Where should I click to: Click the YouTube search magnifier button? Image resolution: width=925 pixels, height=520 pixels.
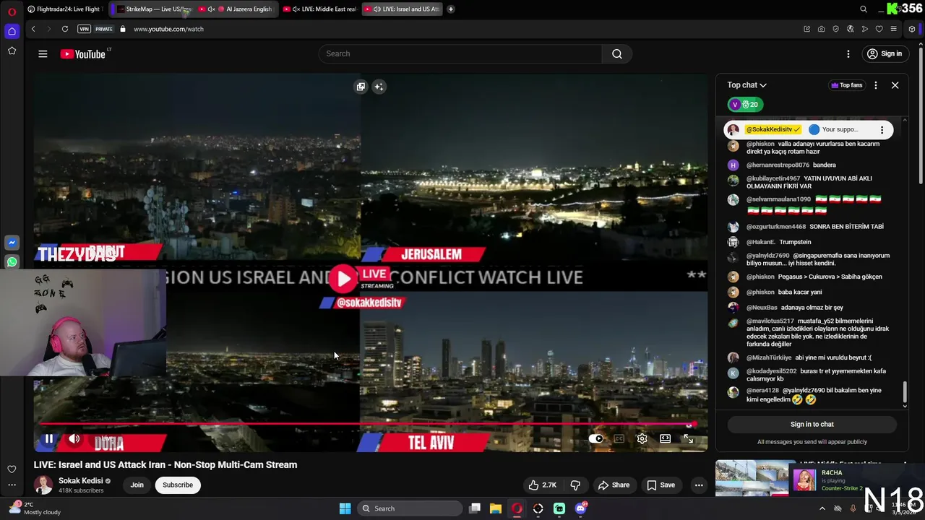pyautogui.click(x=617, y=53)
